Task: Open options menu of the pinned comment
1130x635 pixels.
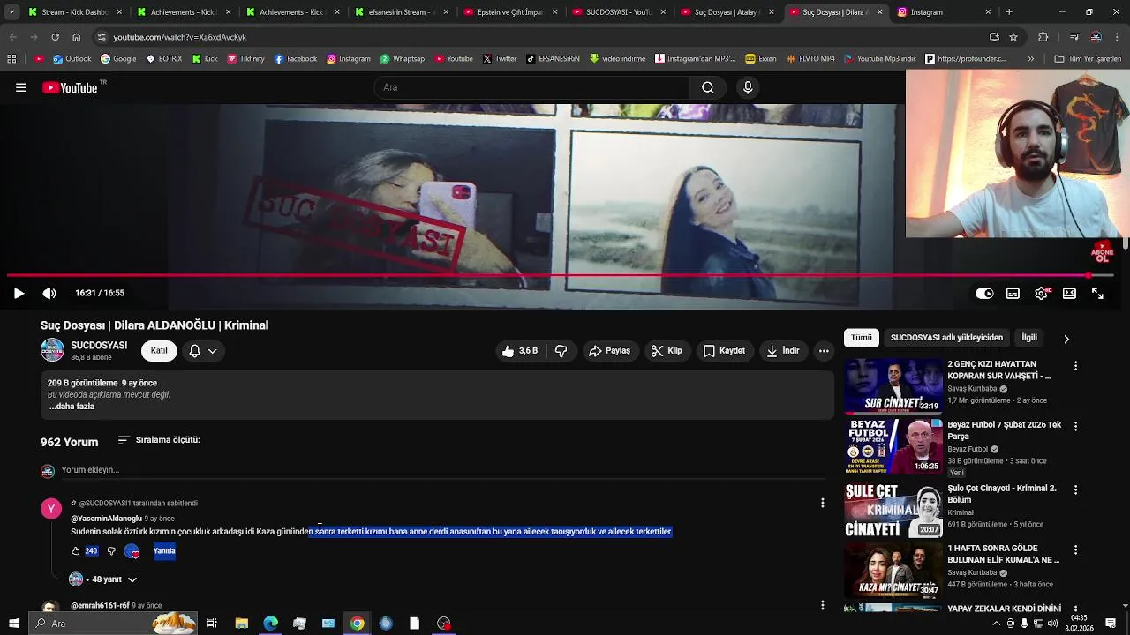Action: [x=822, y=503]
